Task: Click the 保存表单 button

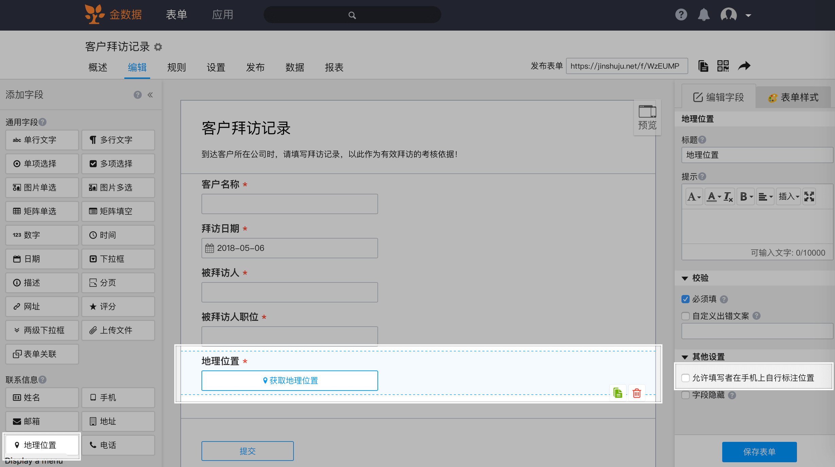Action: [x=759, y=452]
